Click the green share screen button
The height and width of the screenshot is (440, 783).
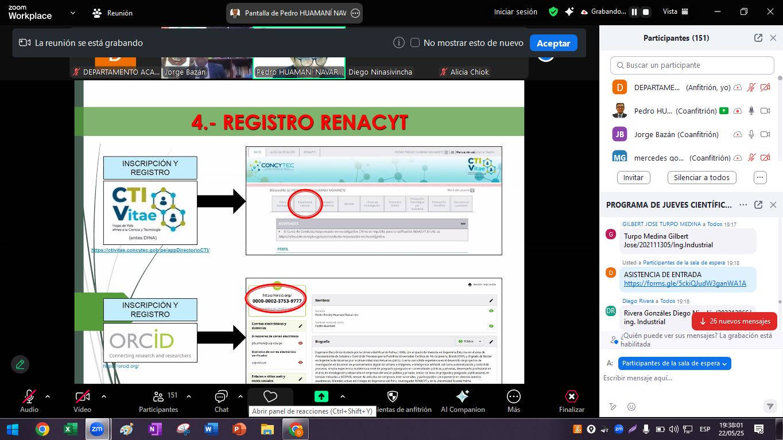tap(321, 396)
